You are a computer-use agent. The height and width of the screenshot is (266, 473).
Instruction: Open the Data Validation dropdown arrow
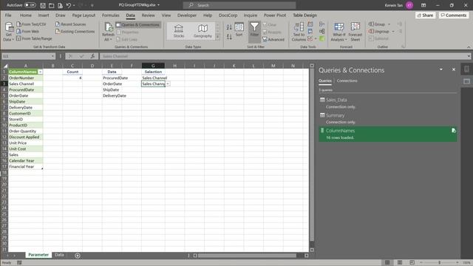pyautogui.click(x=316, y=38)
